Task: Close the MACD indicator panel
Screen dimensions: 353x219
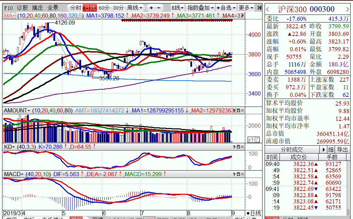Action: [242, 174]
